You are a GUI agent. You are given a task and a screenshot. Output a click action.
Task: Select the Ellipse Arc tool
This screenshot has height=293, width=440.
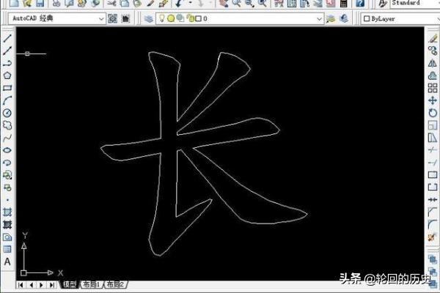click(7, 163)
